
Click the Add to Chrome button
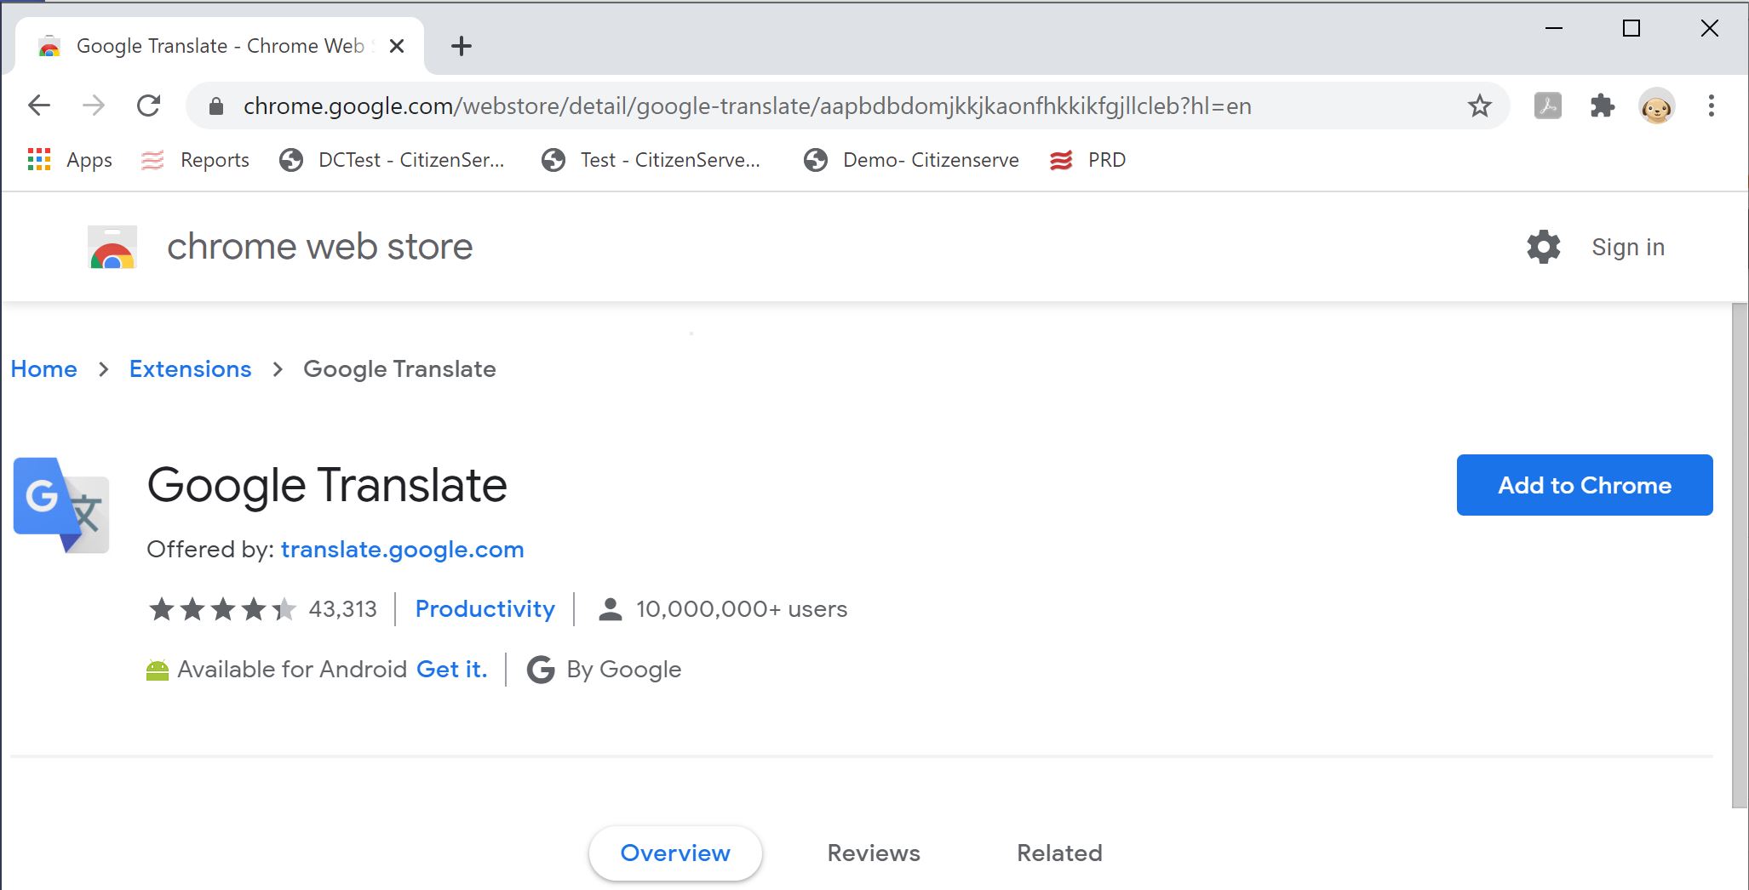coord(1584,485)
